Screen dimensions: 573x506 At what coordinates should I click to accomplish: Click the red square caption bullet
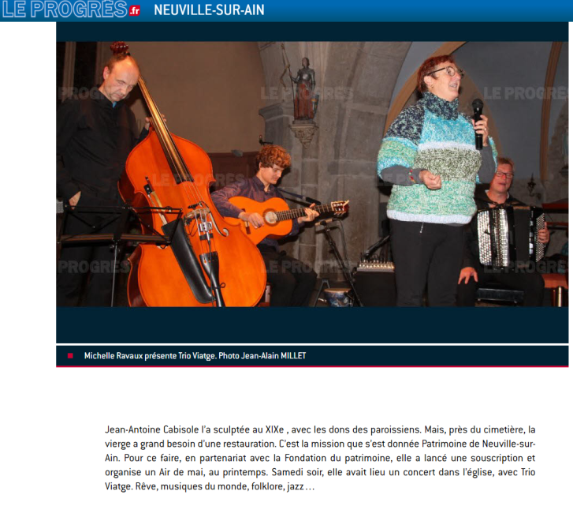coord(70,356)
